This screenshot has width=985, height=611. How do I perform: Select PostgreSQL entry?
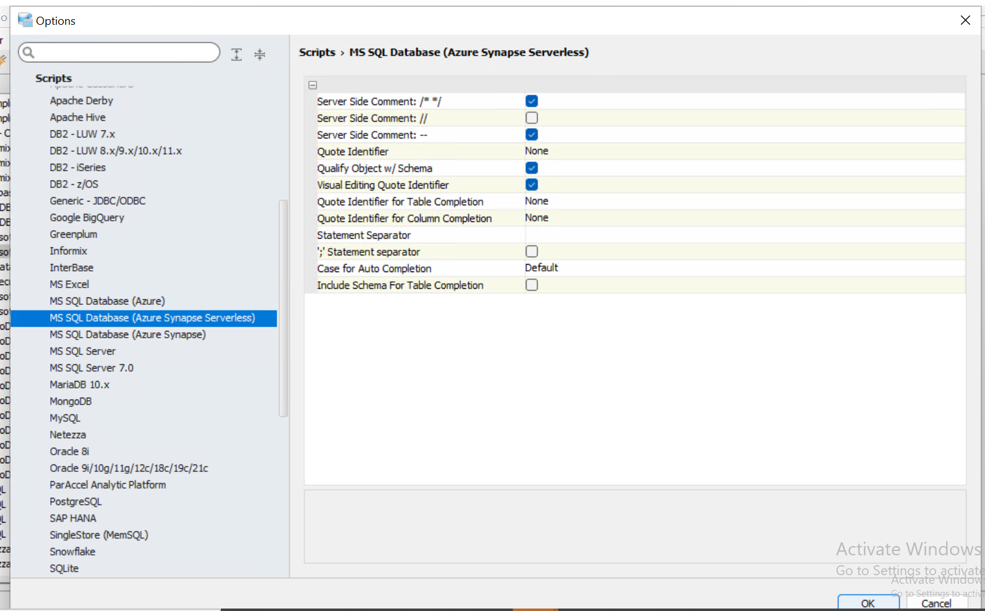coord(75,502)
